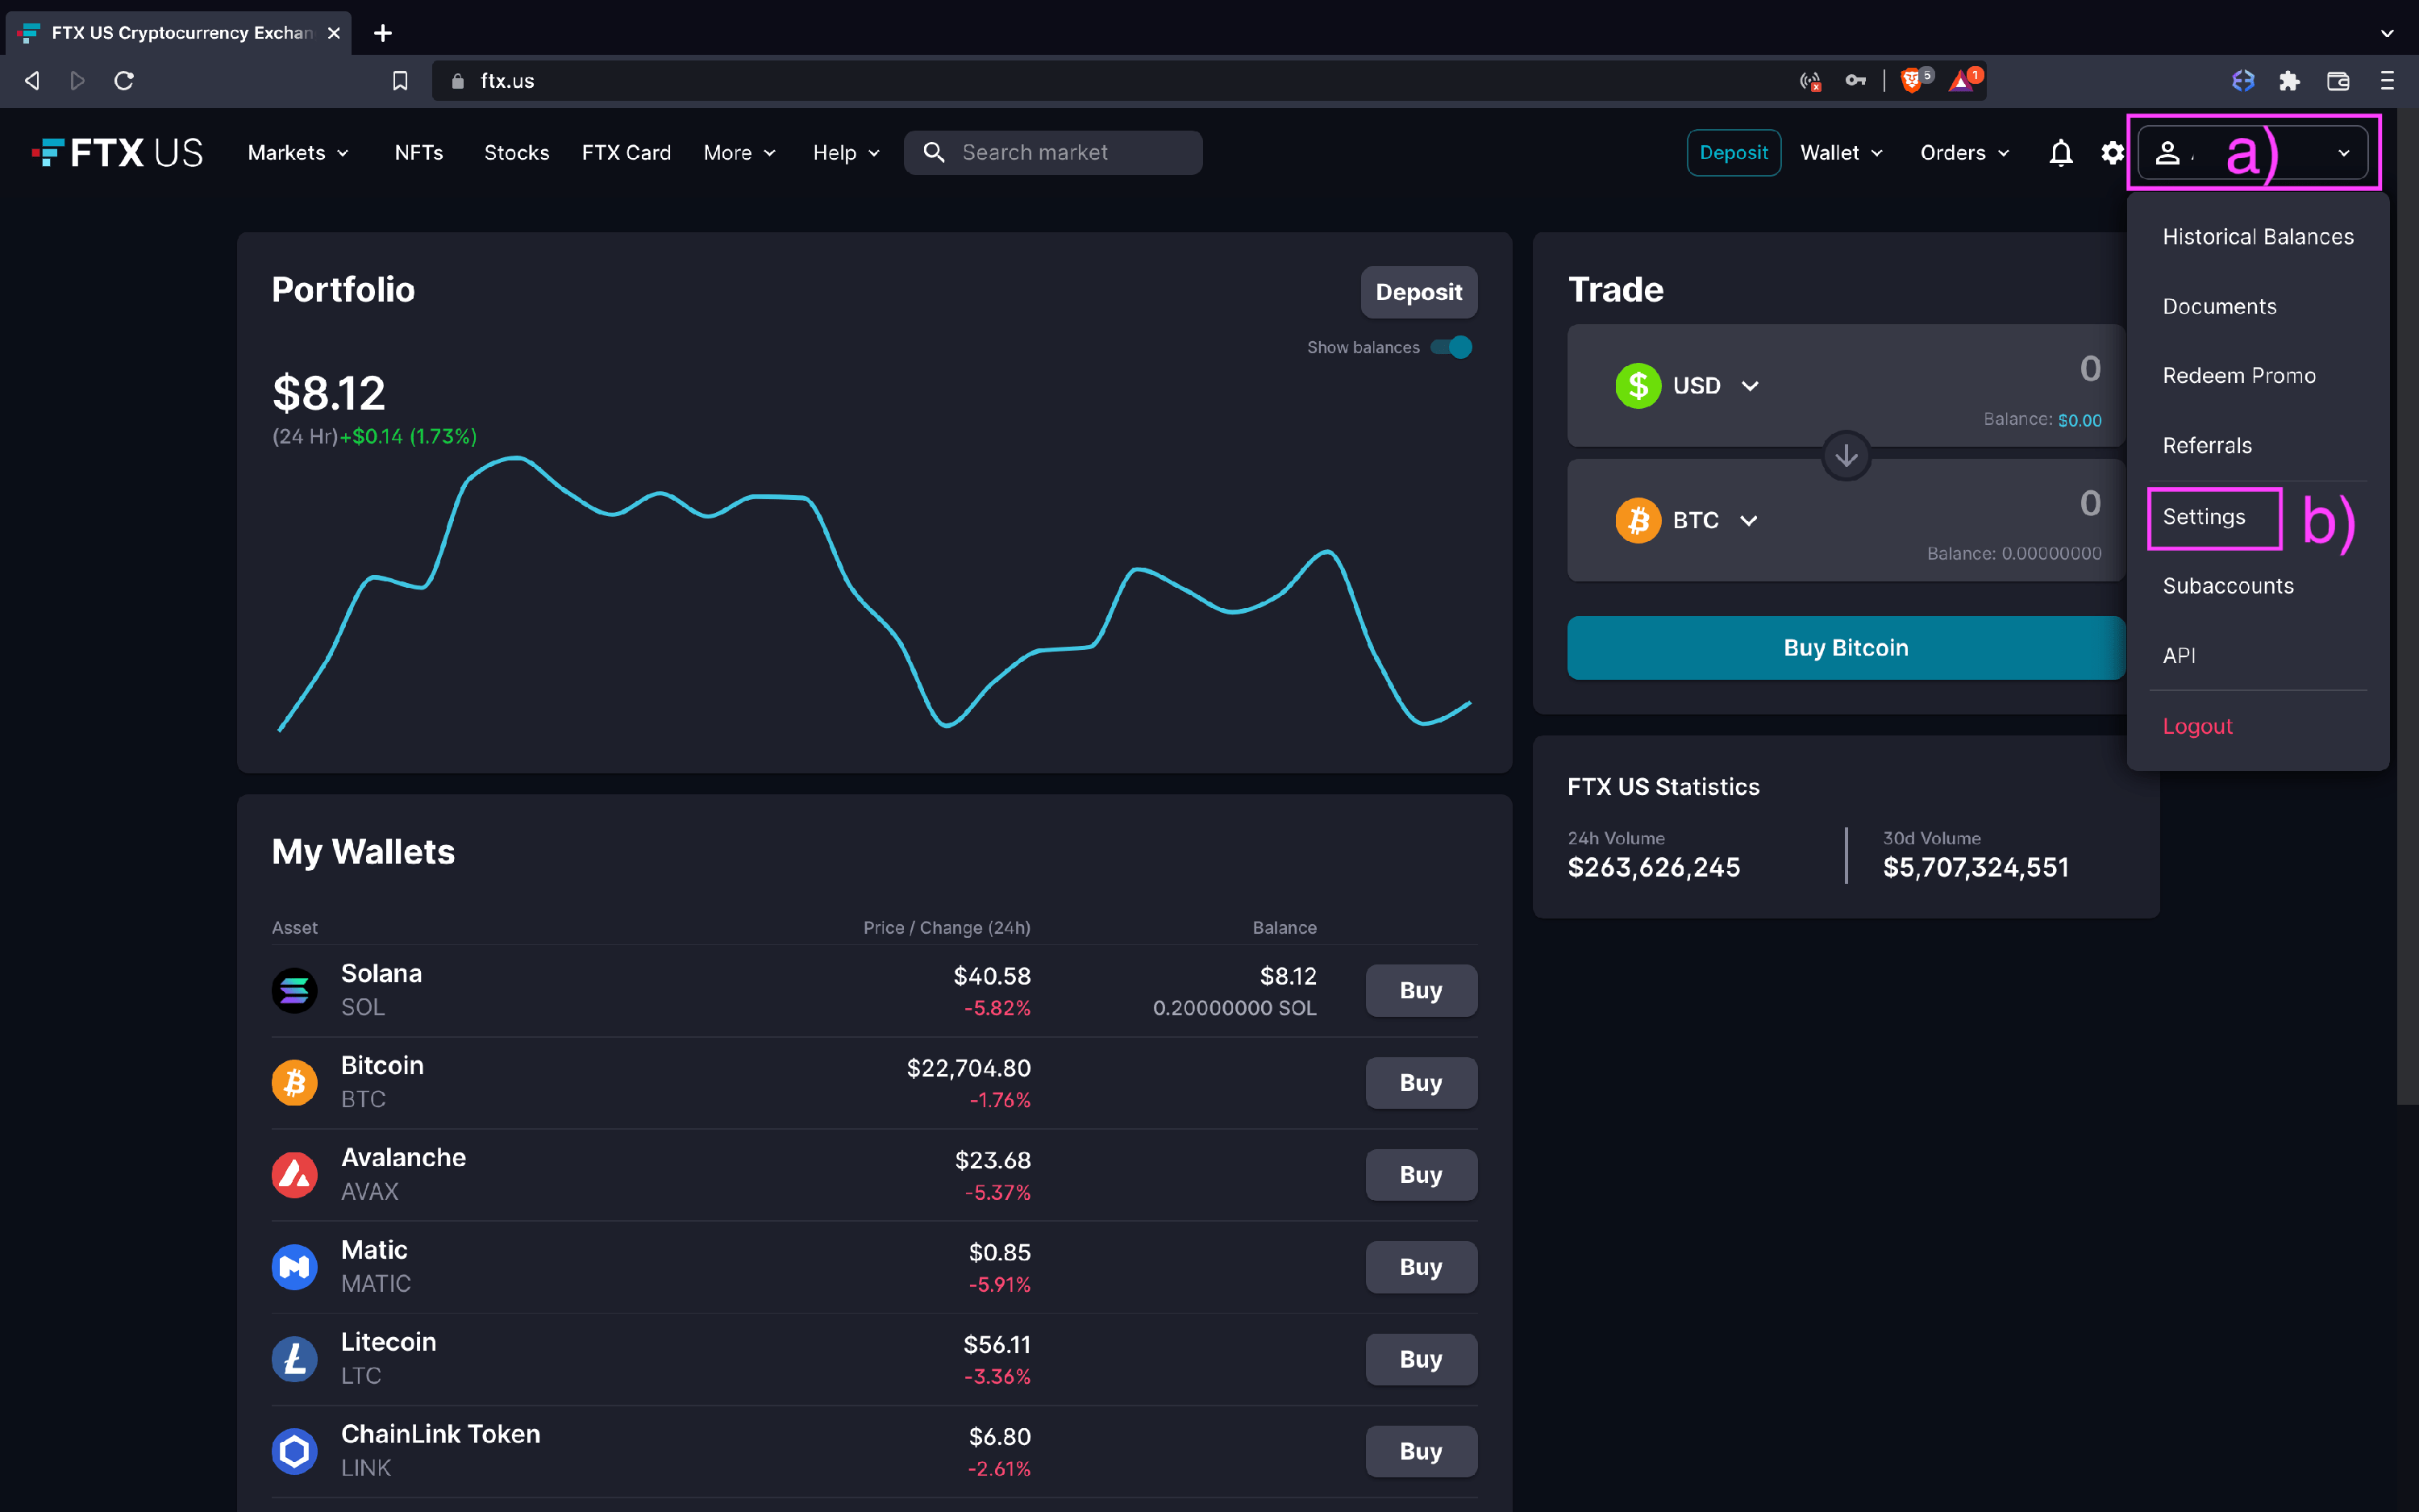The width and height of the screenshot is (2419, 1512).
Task: Open the browser hamburger menu
Action: (2387, 81)
